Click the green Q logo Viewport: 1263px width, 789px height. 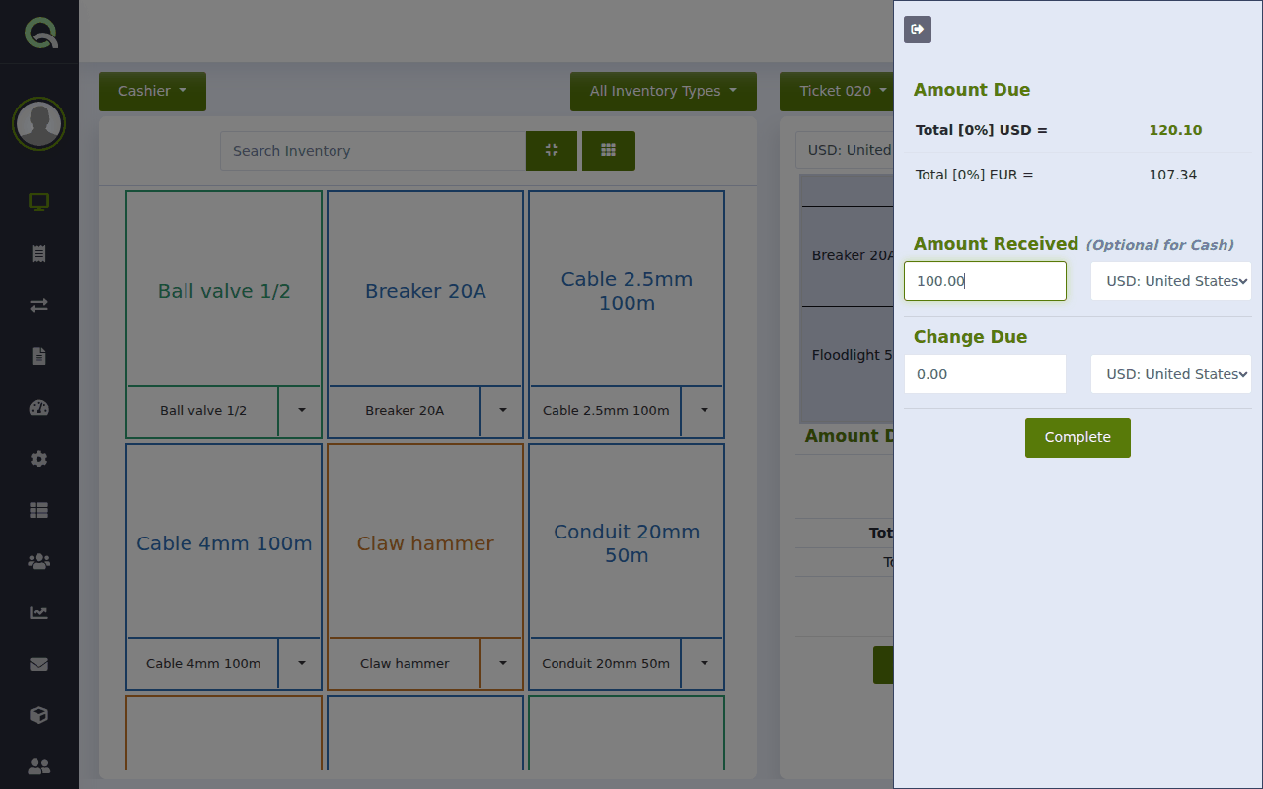click(41, 33)
